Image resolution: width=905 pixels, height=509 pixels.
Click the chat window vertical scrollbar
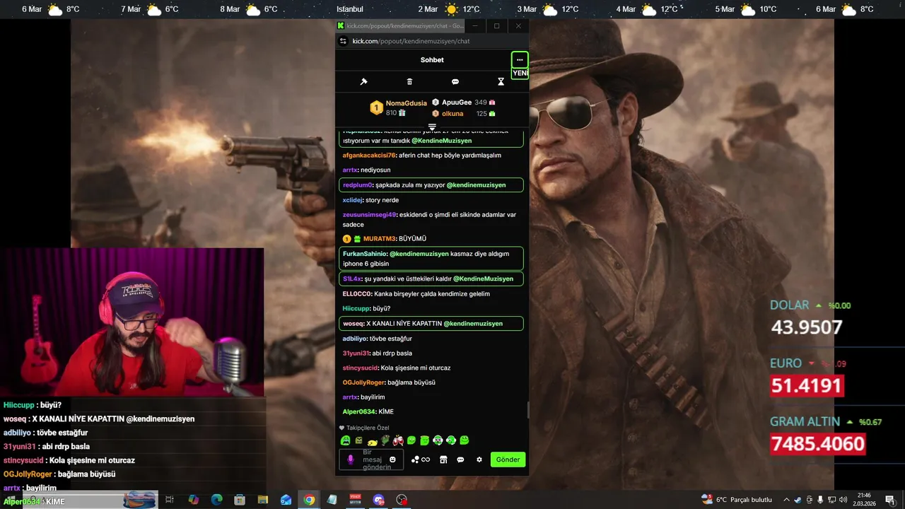click(x=527, y=410)
